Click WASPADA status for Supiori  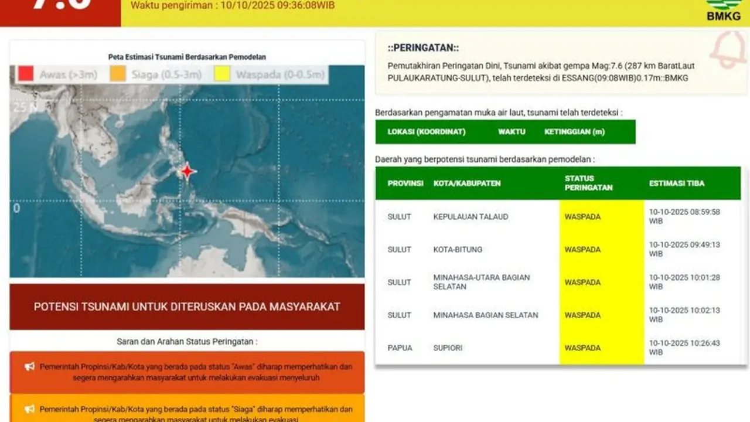click(582, 348)
